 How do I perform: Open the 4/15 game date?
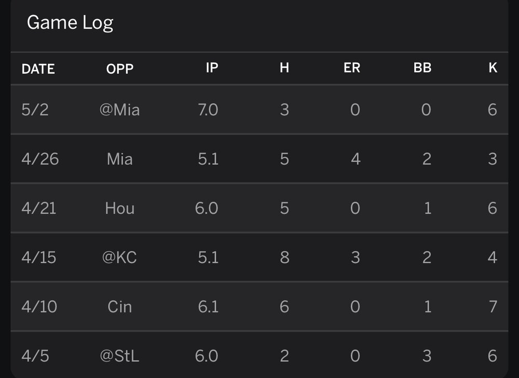39,257
